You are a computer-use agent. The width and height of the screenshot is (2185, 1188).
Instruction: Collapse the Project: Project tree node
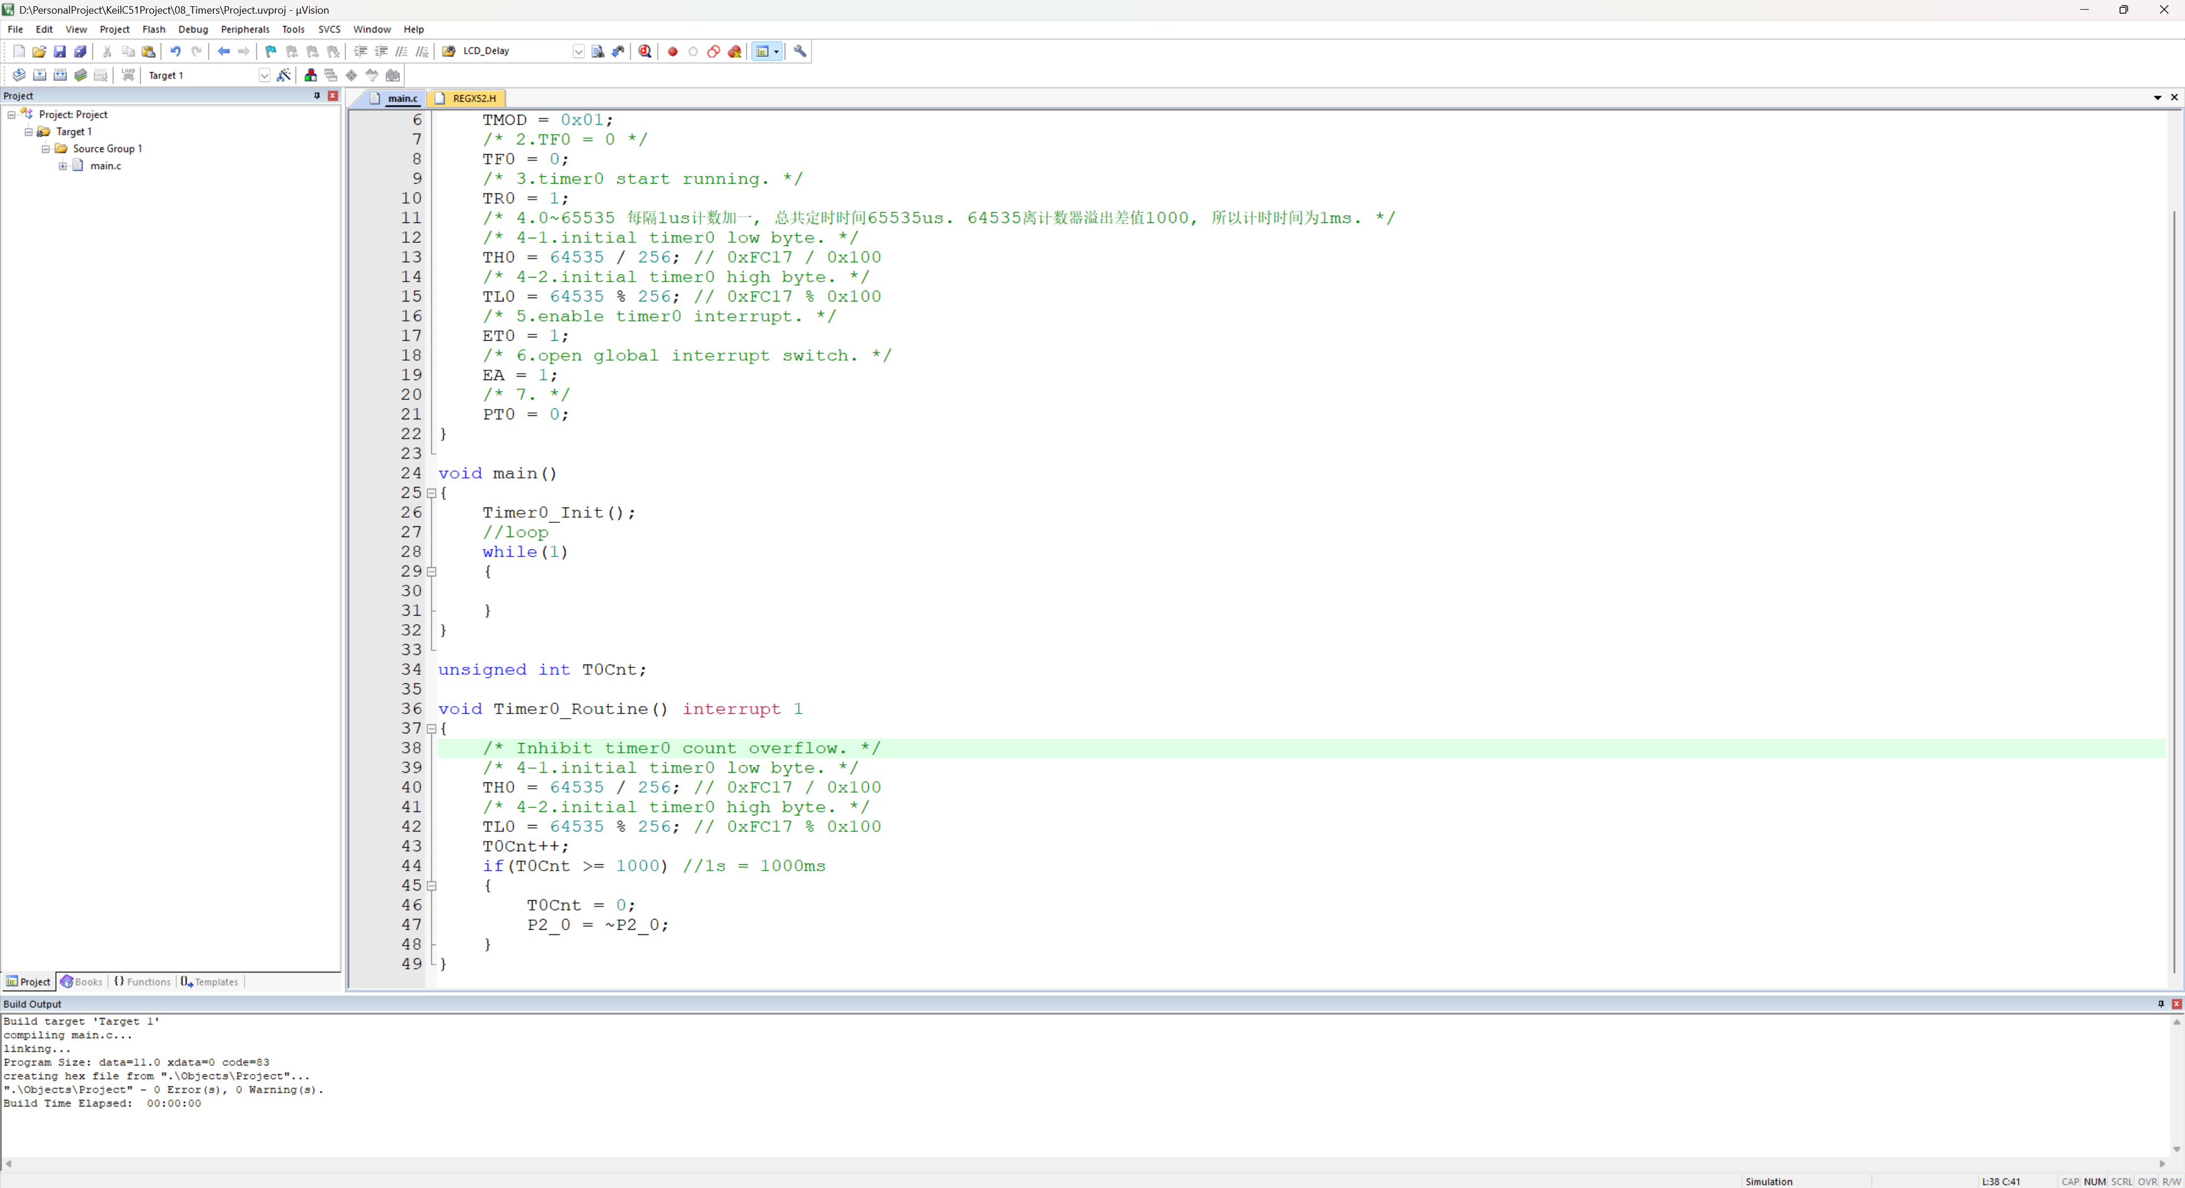pos(11,114)
